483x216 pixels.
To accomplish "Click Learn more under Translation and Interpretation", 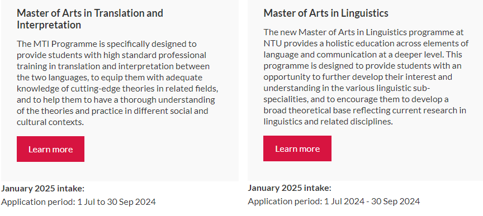I will 50,149.
